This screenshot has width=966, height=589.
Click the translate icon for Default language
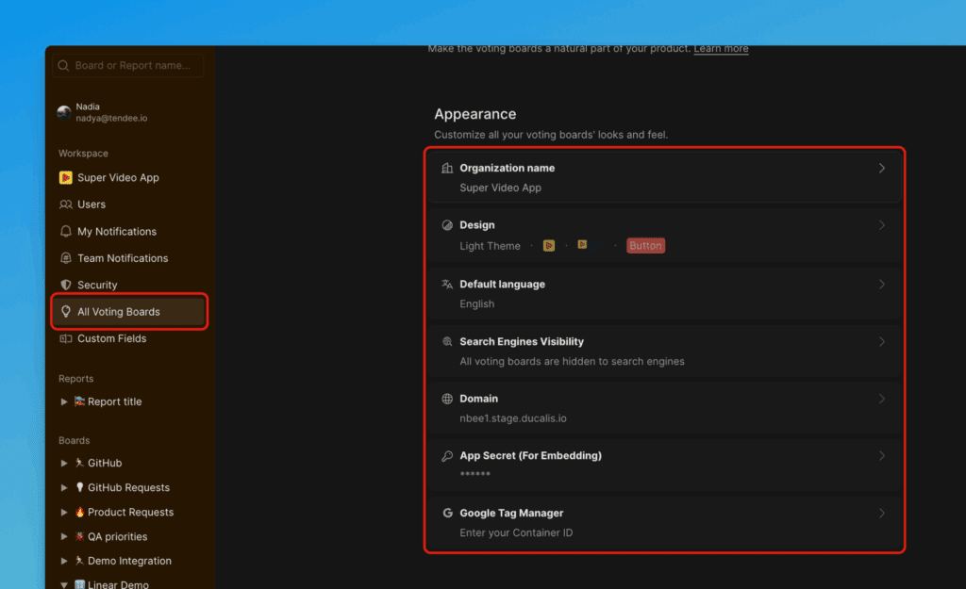(447, 284)
